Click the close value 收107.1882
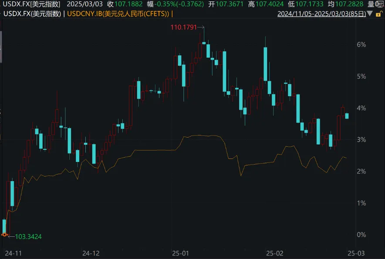 [125, 4]
